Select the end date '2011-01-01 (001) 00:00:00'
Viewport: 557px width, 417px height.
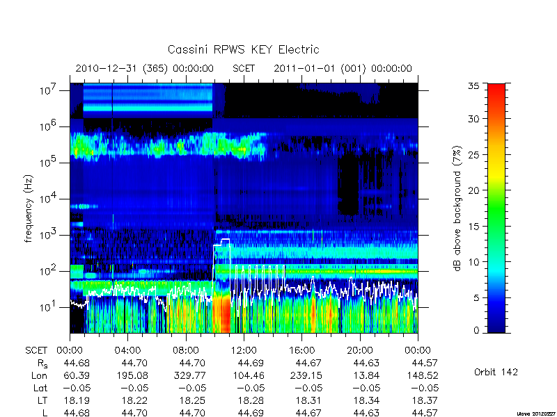click(x=343, y=68)
